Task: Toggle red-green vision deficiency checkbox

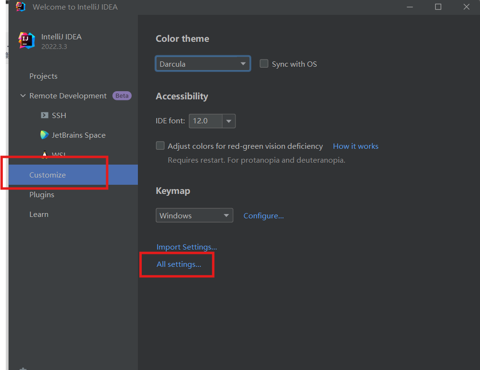Action: point(160,145)
